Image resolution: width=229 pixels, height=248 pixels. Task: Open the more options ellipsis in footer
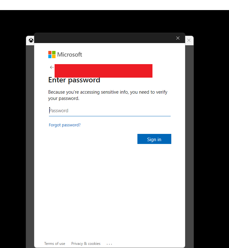click(x=109, y=244)
